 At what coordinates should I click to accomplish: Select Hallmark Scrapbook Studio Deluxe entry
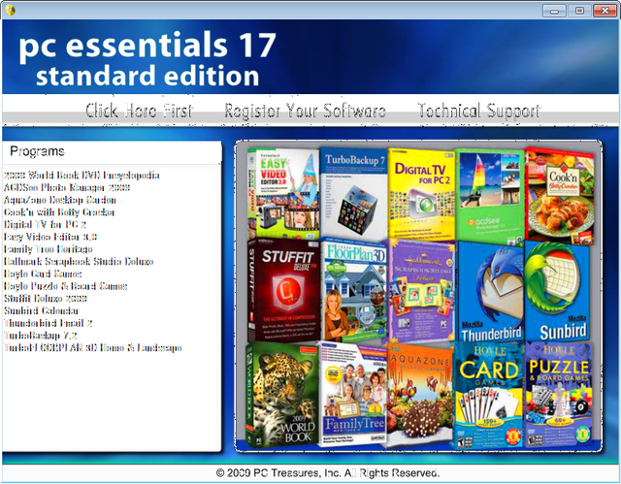coord(79,261)
